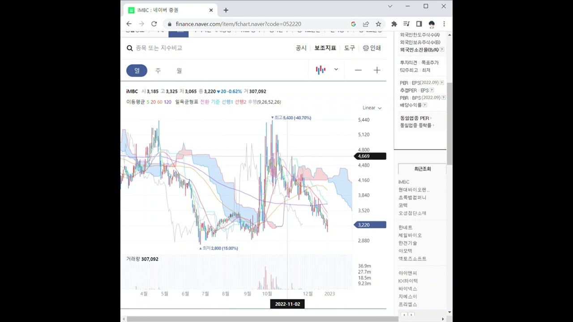Click the 4,669 crosshair price label
573x322 pixels.
[370, 156]
